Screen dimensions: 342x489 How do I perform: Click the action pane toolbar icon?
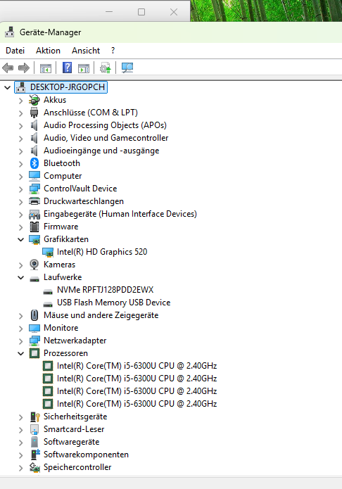pyautogui.click(x=84, y=68)
